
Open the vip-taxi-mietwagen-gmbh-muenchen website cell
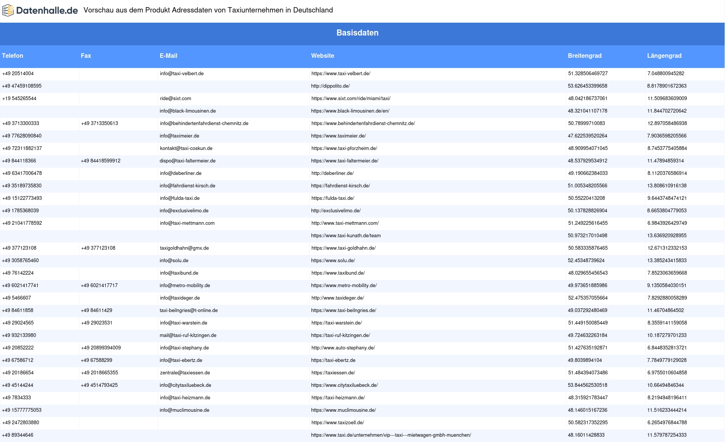tap(391, 435)
